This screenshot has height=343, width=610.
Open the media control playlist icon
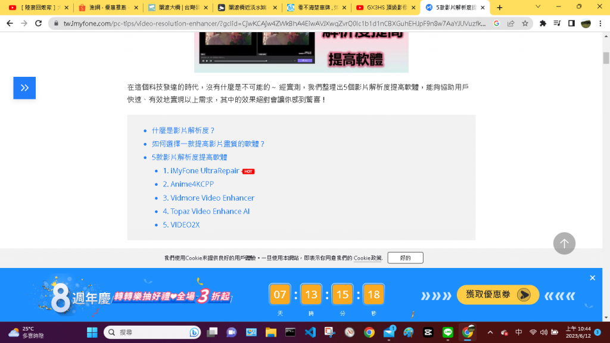pyautogui.click(x=557, y=23)
